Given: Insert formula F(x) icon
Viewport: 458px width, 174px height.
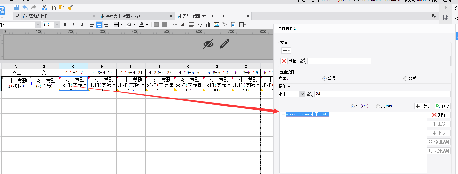Looking at the screenshot, I should 200,25.
